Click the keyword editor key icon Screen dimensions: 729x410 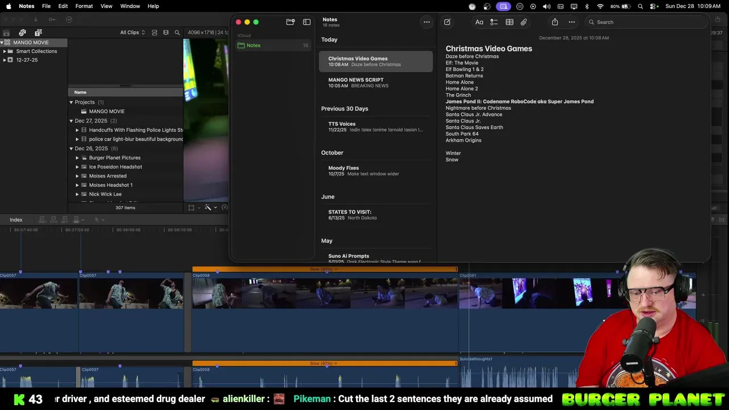52,19
